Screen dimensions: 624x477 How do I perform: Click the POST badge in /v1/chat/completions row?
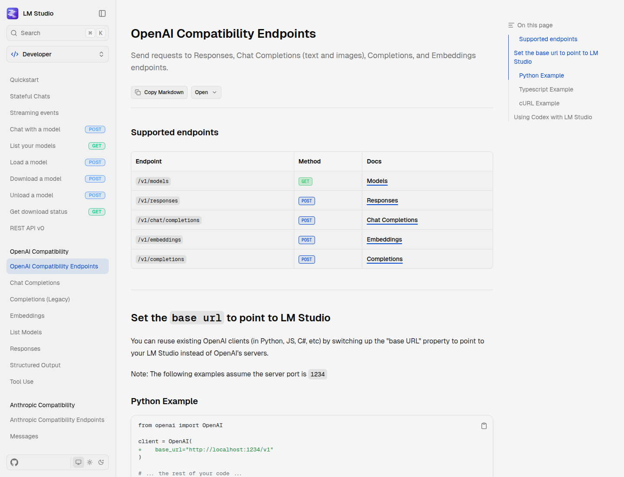307,220
